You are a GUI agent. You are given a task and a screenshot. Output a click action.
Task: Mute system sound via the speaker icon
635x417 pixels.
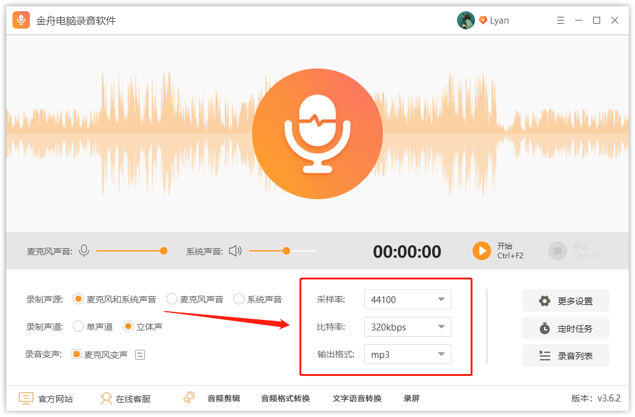(x=235, y=251)
